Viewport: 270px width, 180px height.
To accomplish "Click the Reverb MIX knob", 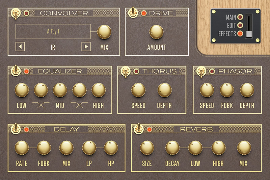I will coord(244,148).
